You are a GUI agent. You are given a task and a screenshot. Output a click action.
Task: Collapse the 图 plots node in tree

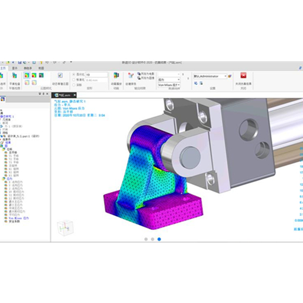[2, 146]
